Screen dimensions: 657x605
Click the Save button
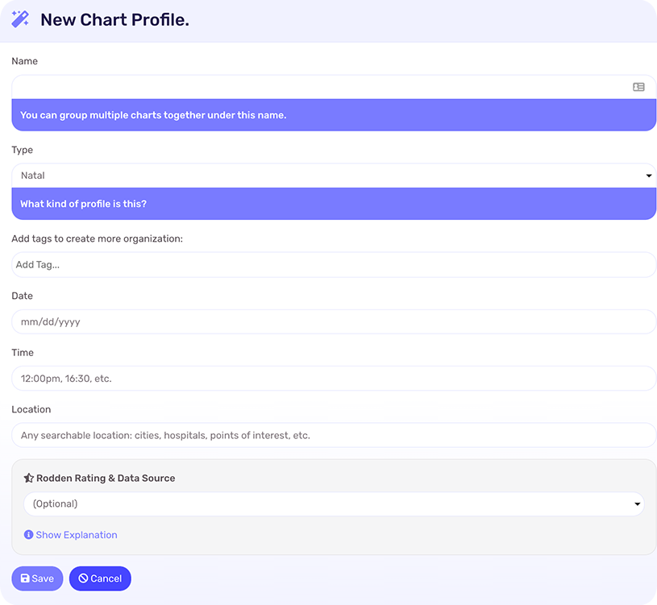click(37, 578)
